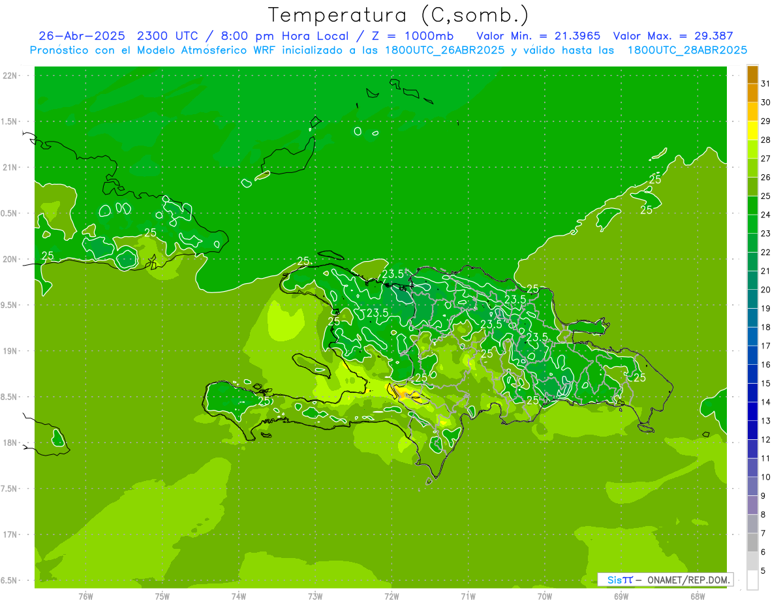Click the '0.5N' latitude axis label
The height and width of the screenshot is (605, 783).
(x=8, y=213)
